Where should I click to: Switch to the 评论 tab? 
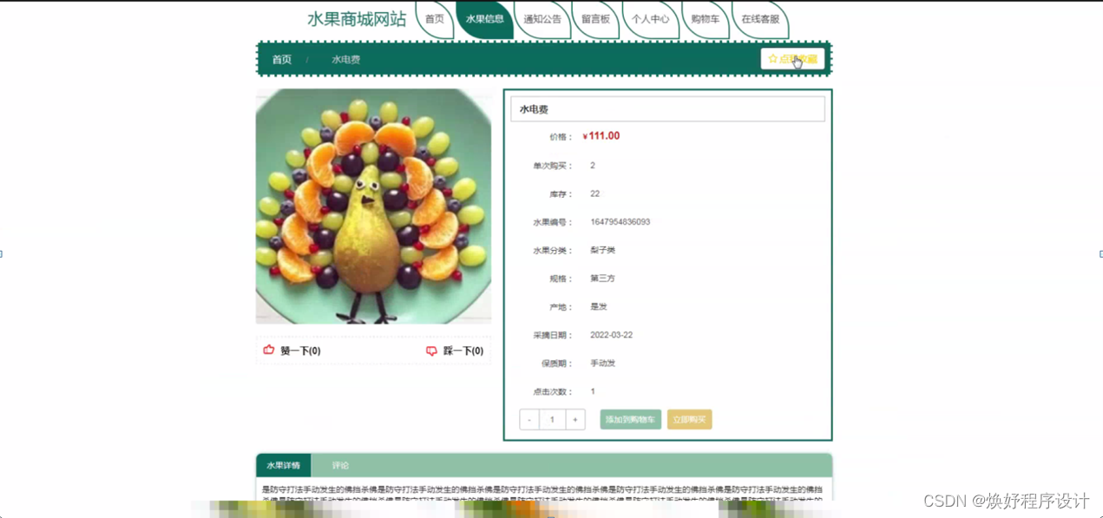(340, 465)
